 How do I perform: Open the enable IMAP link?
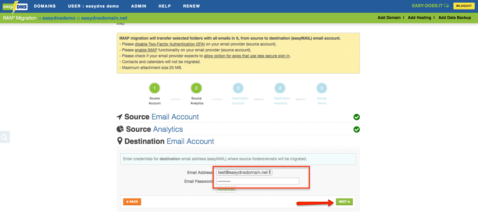pos(147,50)
